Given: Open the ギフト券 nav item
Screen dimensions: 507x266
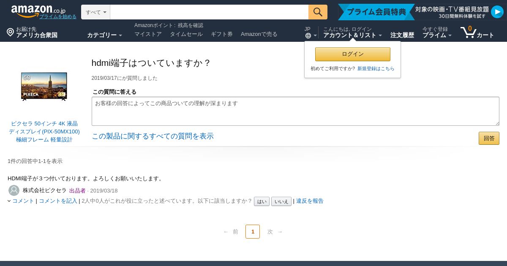Looking at the screenshot, I should [x=222, y=34].
